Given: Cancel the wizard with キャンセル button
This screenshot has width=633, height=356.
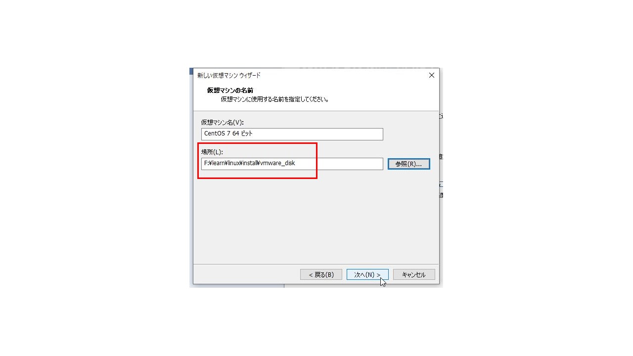Looking at the screenshot, I should point(414,274).
